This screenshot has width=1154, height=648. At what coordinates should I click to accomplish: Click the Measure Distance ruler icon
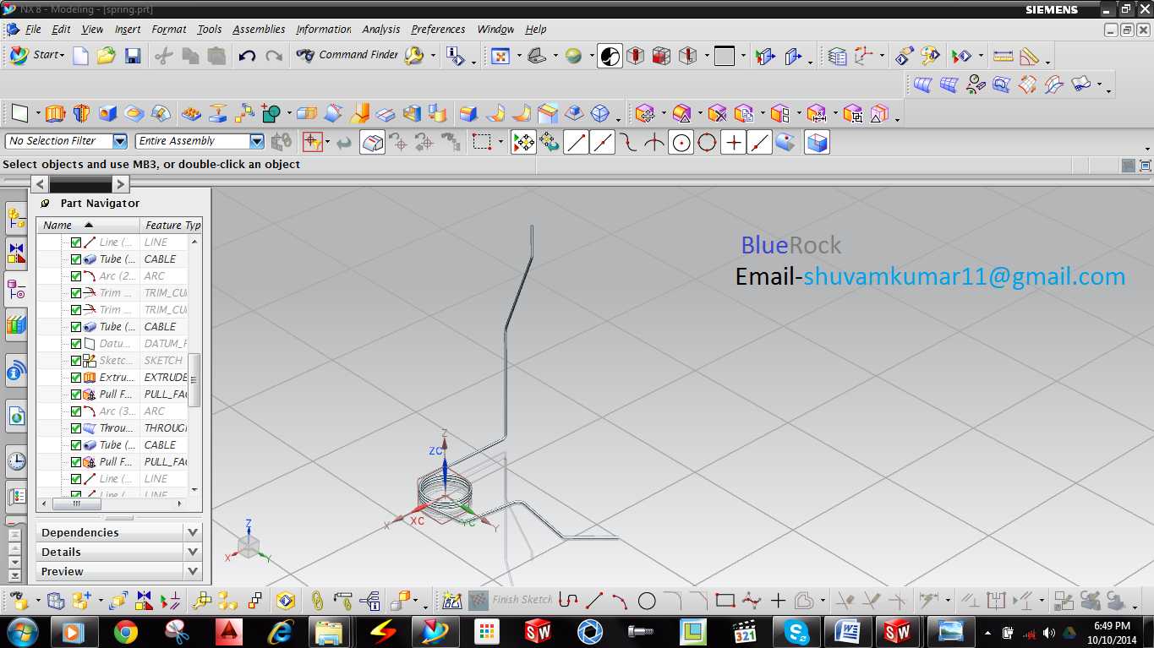(1003, 57)
